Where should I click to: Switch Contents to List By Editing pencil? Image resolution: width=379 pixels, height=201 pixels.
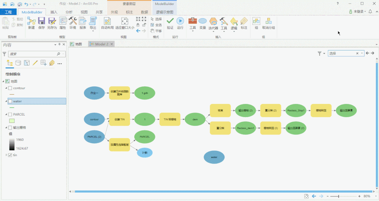point(35,63)
